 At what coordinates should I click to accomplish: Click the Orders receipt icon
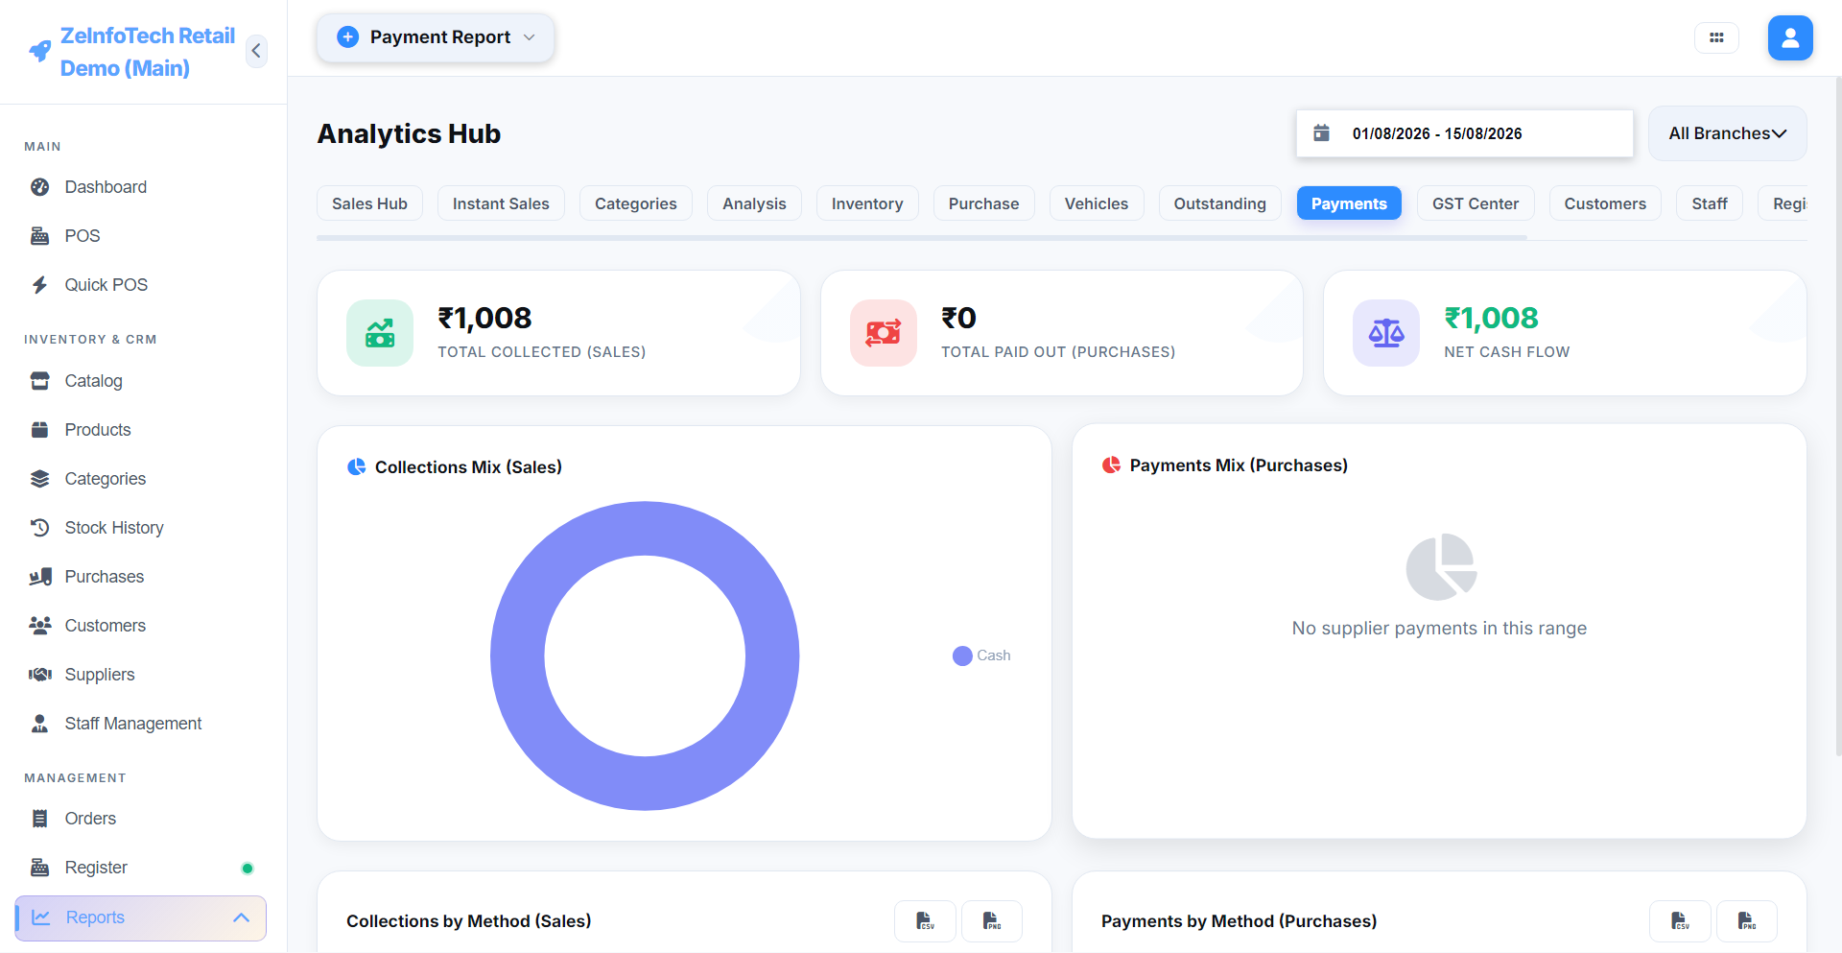point(40,819)
